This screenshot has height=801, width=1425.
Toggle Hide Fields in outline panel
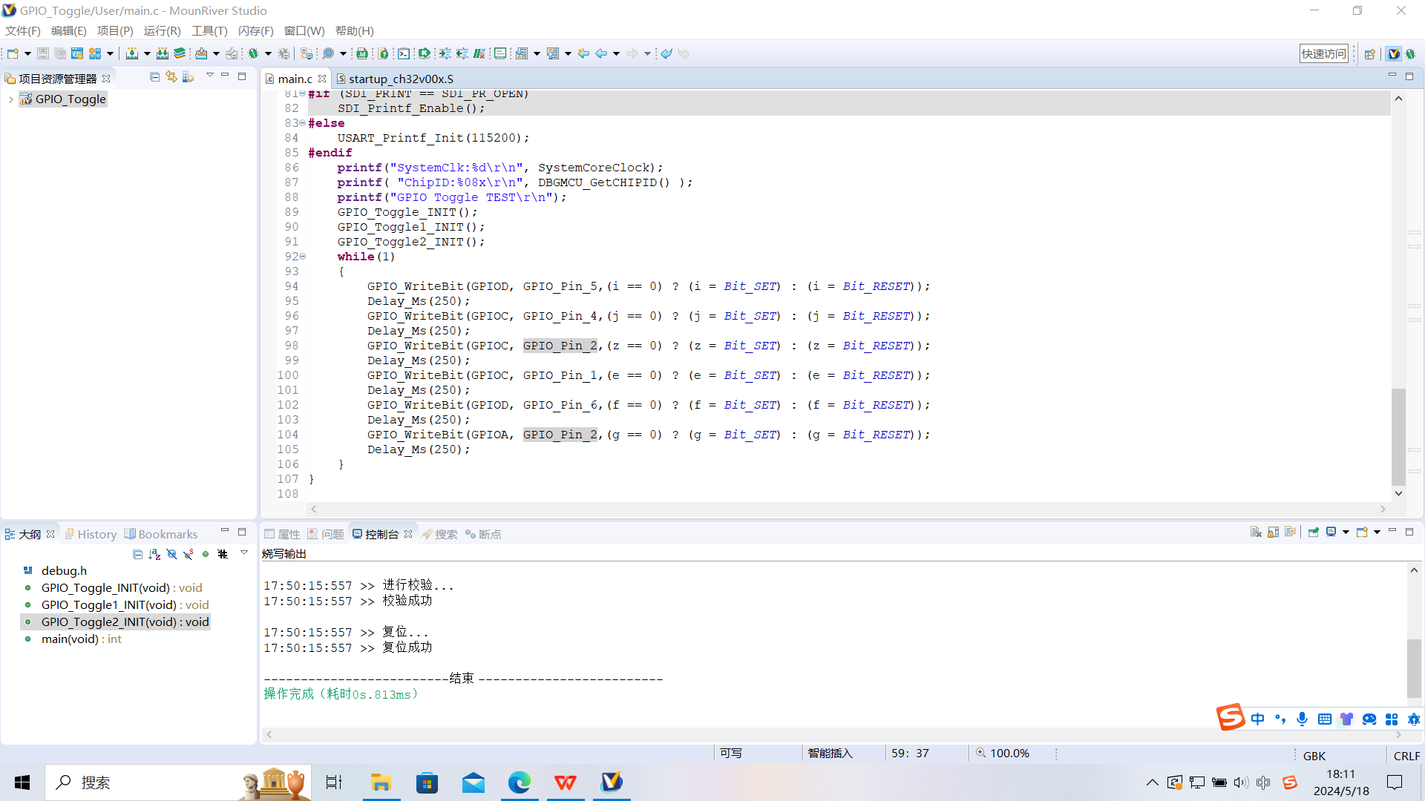click(171, 554)
